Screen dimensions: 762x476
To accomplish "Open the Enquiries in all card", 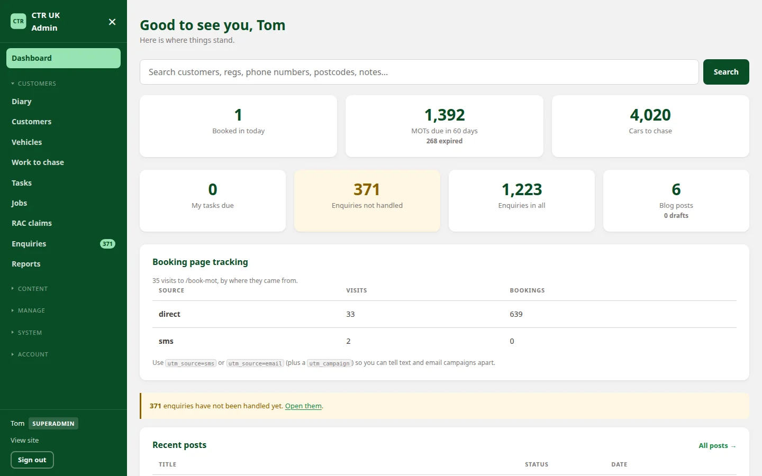I will click(x=522, y=200).
